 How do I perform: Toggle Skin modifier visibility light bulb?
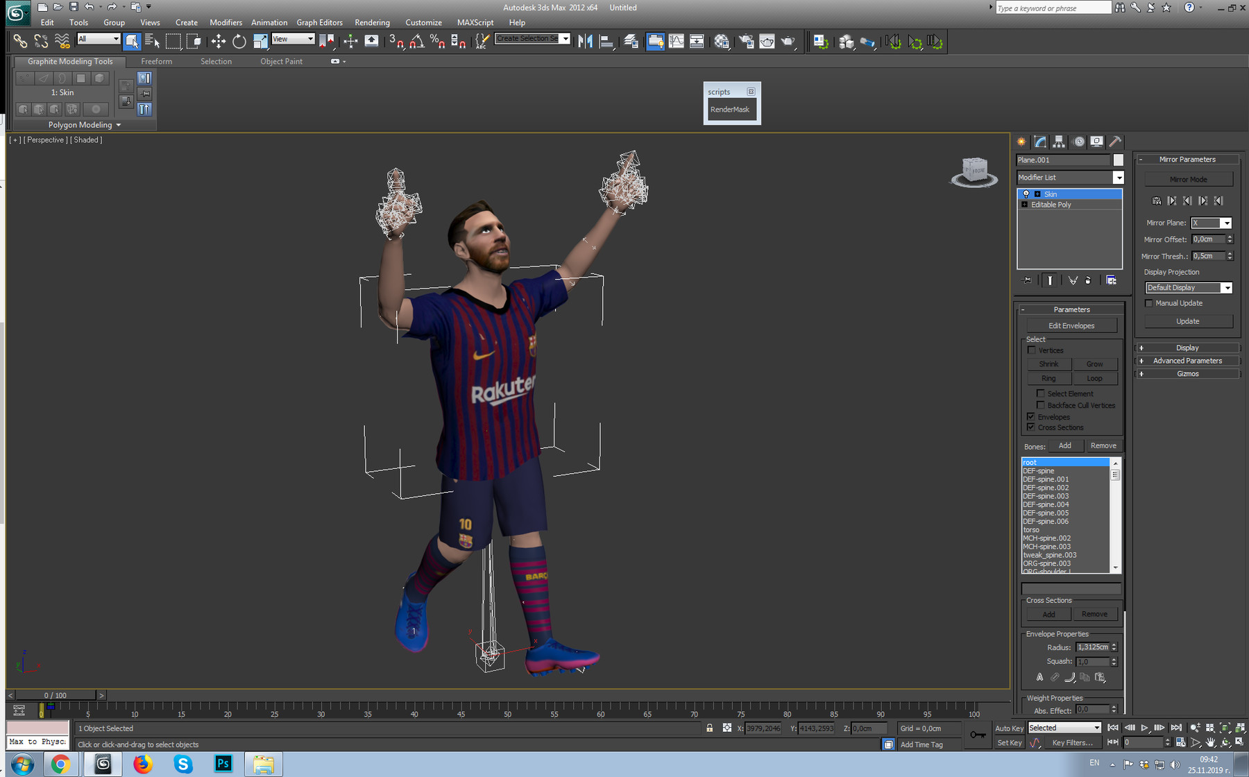[1026, 194]
